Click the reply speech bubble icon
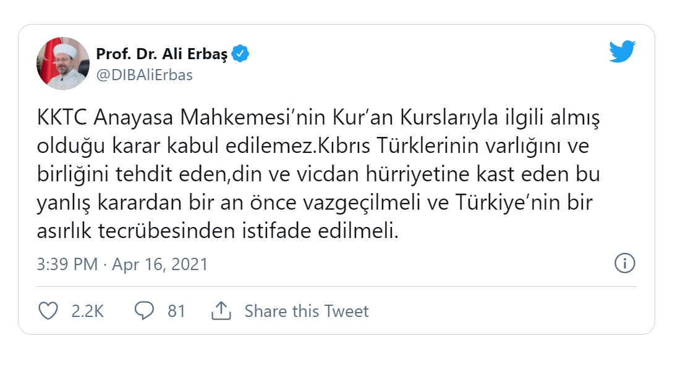The width and height of the screenshot is (696, 370). [x=144, y=311]
